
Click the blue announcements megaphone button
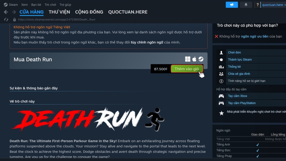click(x=232, y=5)
